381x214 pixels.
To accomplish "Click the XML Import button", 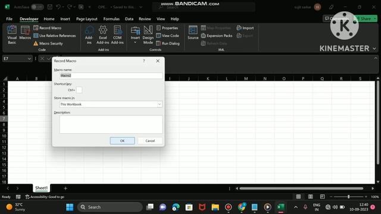I will pos(245,28).
